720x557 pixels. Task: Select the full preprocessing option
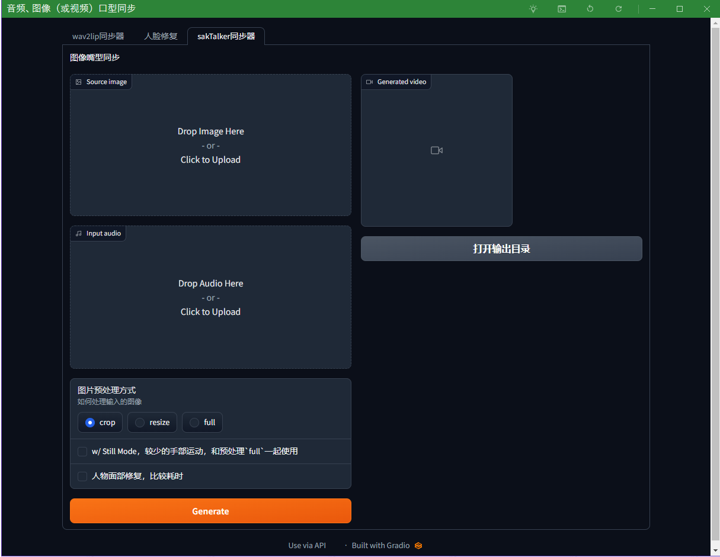pyautogui.click(x=194, y=423)
